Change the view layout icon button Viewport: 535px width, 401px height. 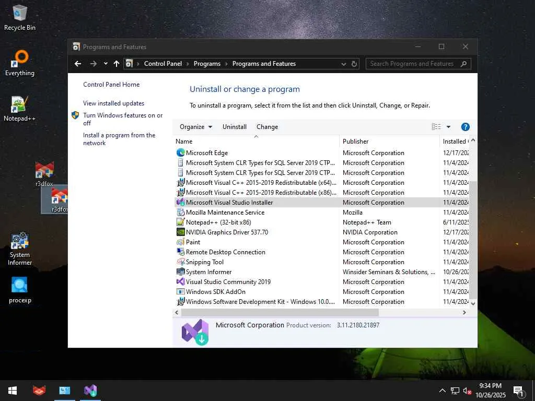pos(436,127)
